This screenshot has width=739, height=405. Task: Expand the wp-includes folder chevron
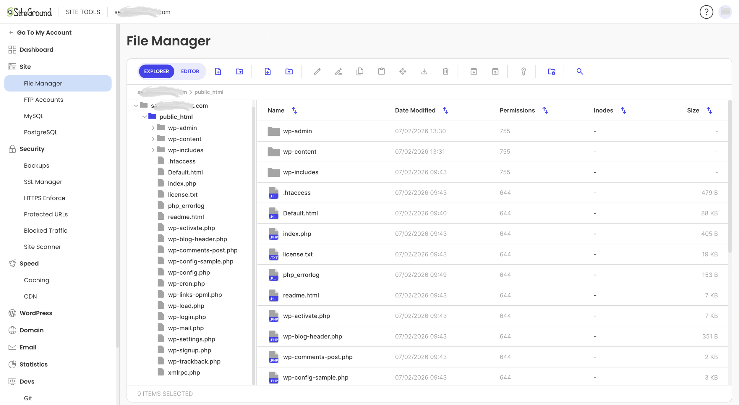coord(153,150)
